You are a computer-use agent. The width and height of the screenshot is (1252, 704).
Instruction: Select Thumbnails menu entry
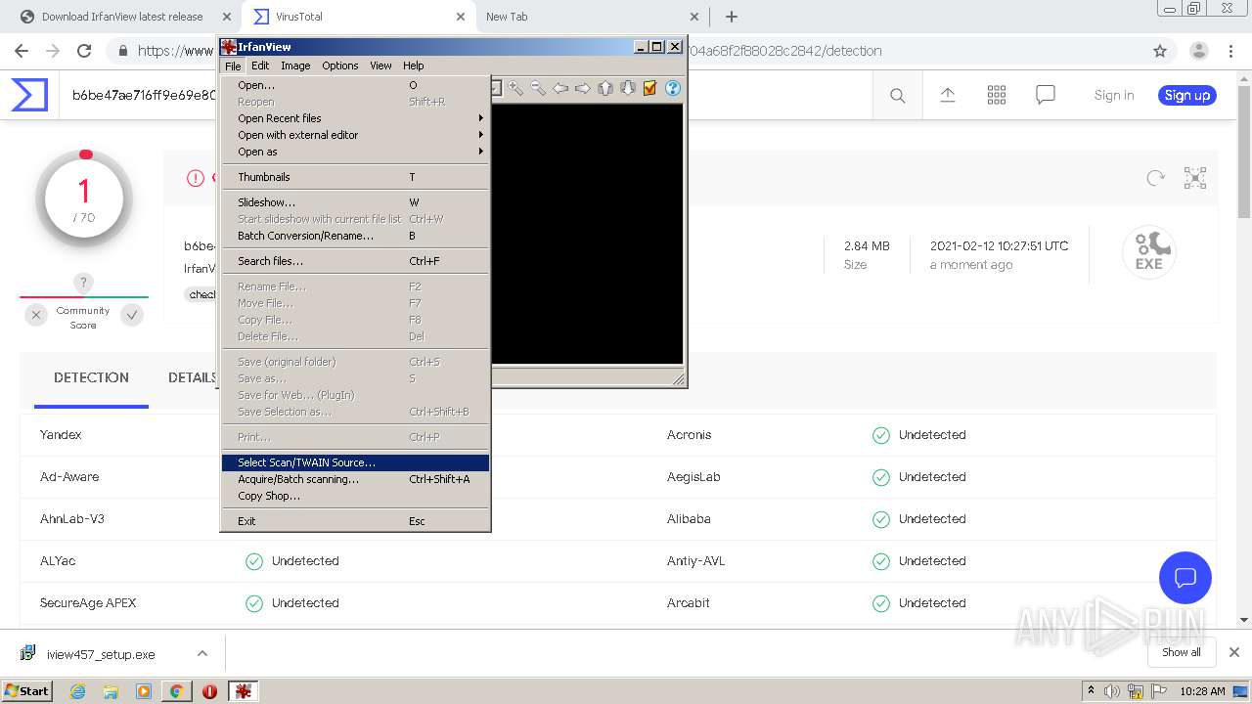pyautogui.click(x=355, y=177)
